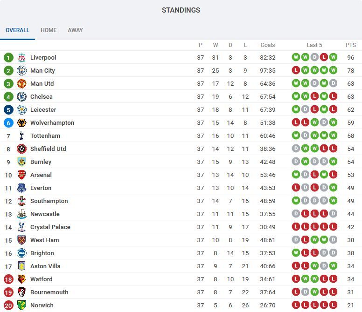Switch to the AWAY standings tab
The width and height of the screenshot is (362, 312).
tap(75, 30)
